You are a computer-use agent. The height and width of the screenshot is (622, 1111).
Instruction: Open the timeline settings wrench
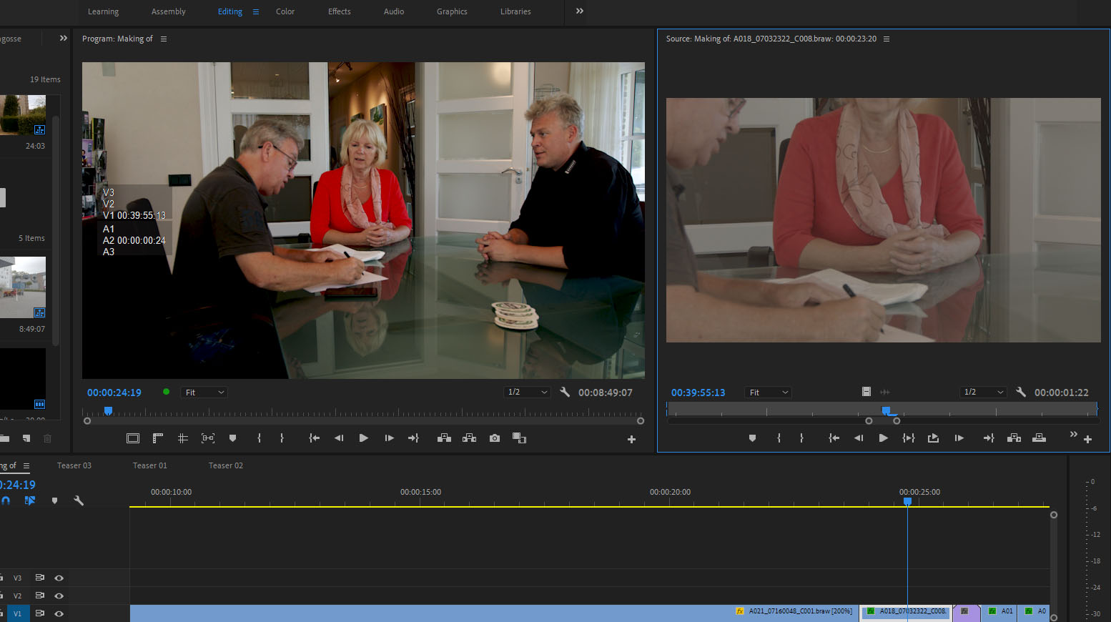[x=79, y=500]
